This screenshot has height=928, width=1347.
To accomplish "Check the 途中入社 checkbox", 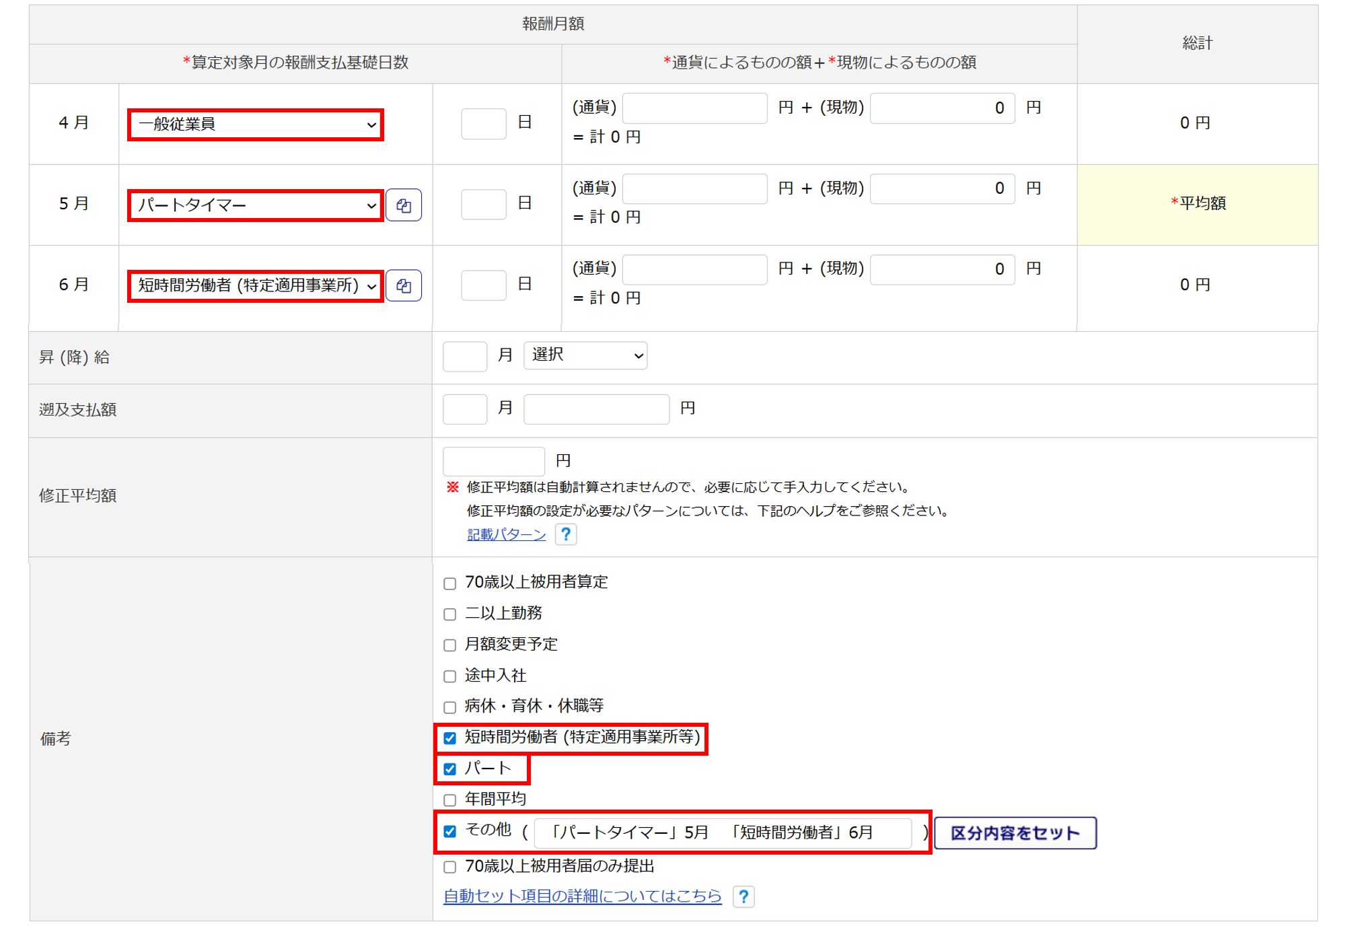I will tap(450, 676).
